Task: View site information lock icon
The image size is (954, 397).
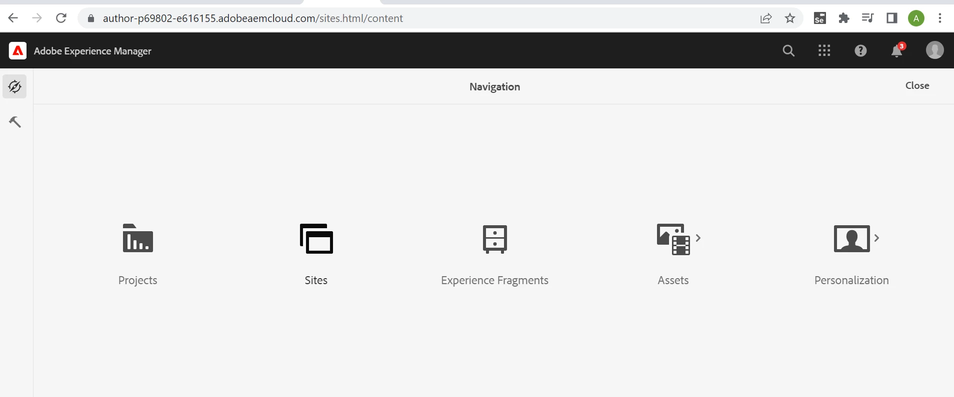Action: 90,18
